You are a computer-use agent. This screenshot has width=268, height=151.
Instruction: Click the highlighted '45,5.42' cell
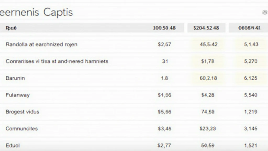(x=208, y=44)
